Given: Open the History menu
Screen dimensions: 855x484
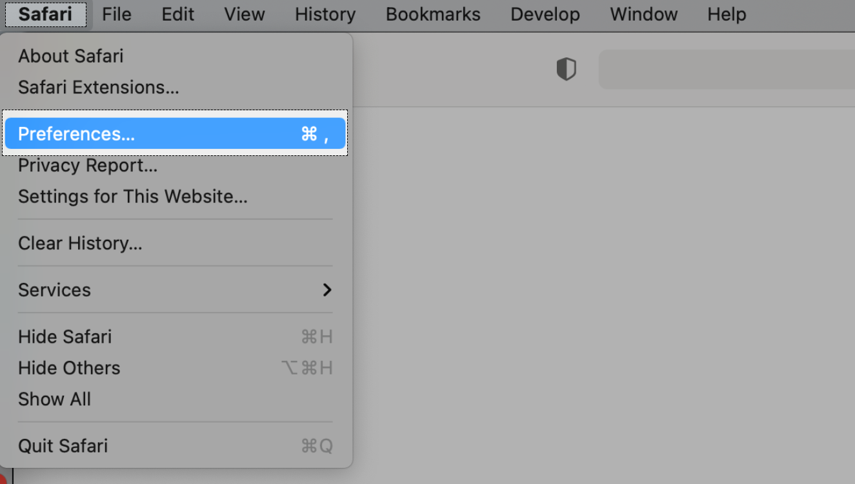Looking at the screenshot, I should [x=325, y=14].
